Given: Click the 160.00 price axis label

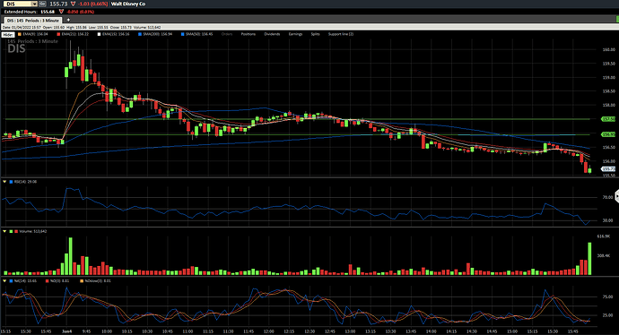Looking at the screenshot, I should click(609, 49).
